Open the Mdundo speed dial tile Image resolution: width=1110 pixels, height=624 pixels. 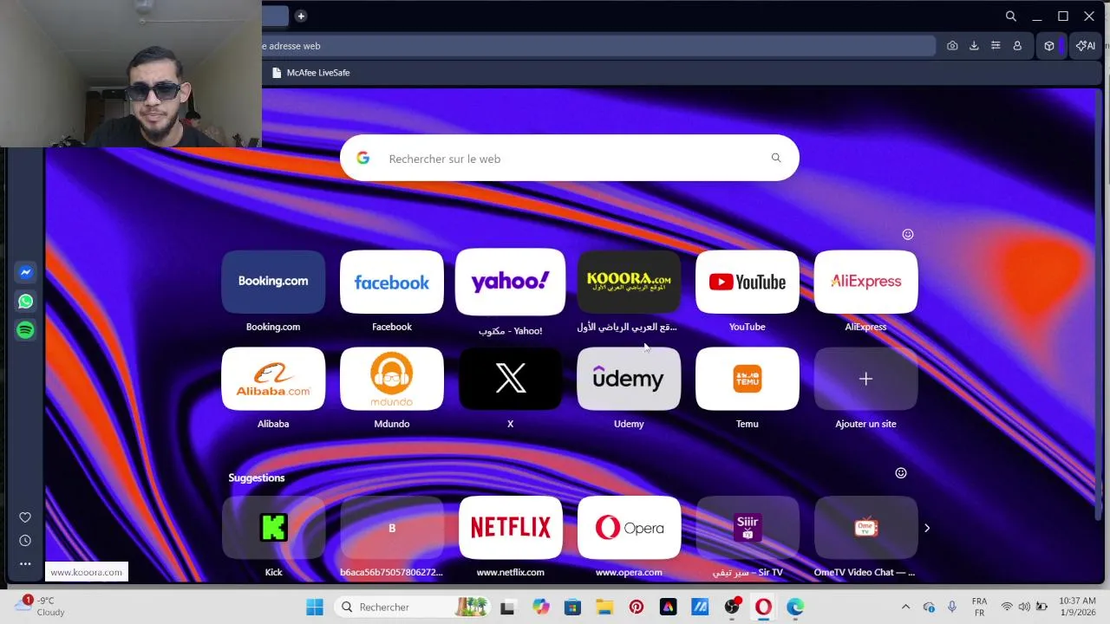click(392, 379)
